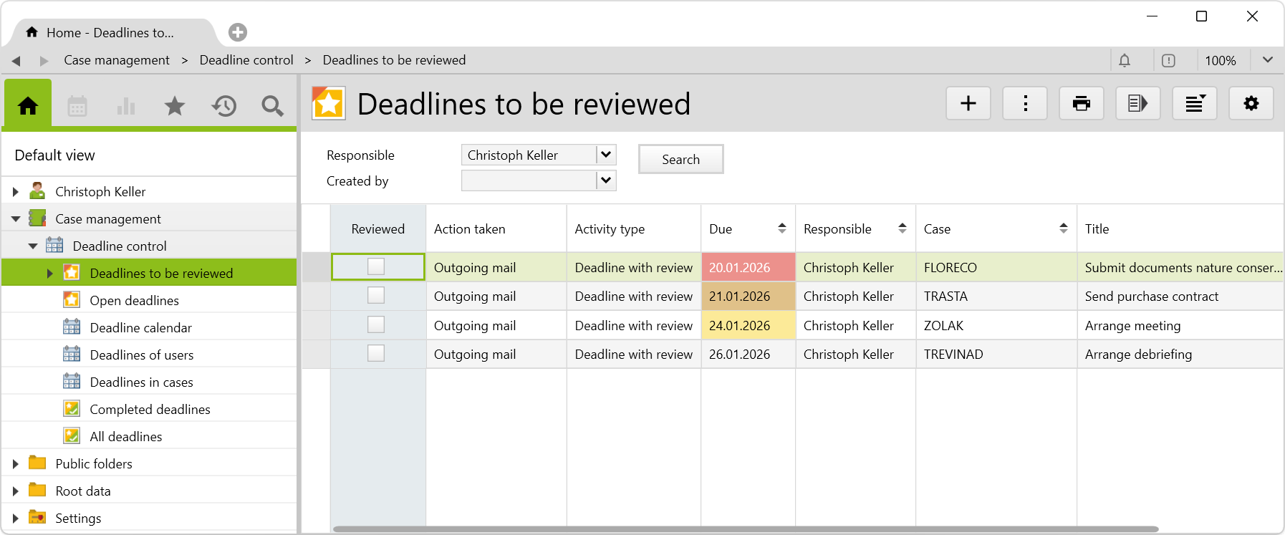Open favorites via the star icon
The height and width of the screenshot is (535, 1285).
[175, 107]
